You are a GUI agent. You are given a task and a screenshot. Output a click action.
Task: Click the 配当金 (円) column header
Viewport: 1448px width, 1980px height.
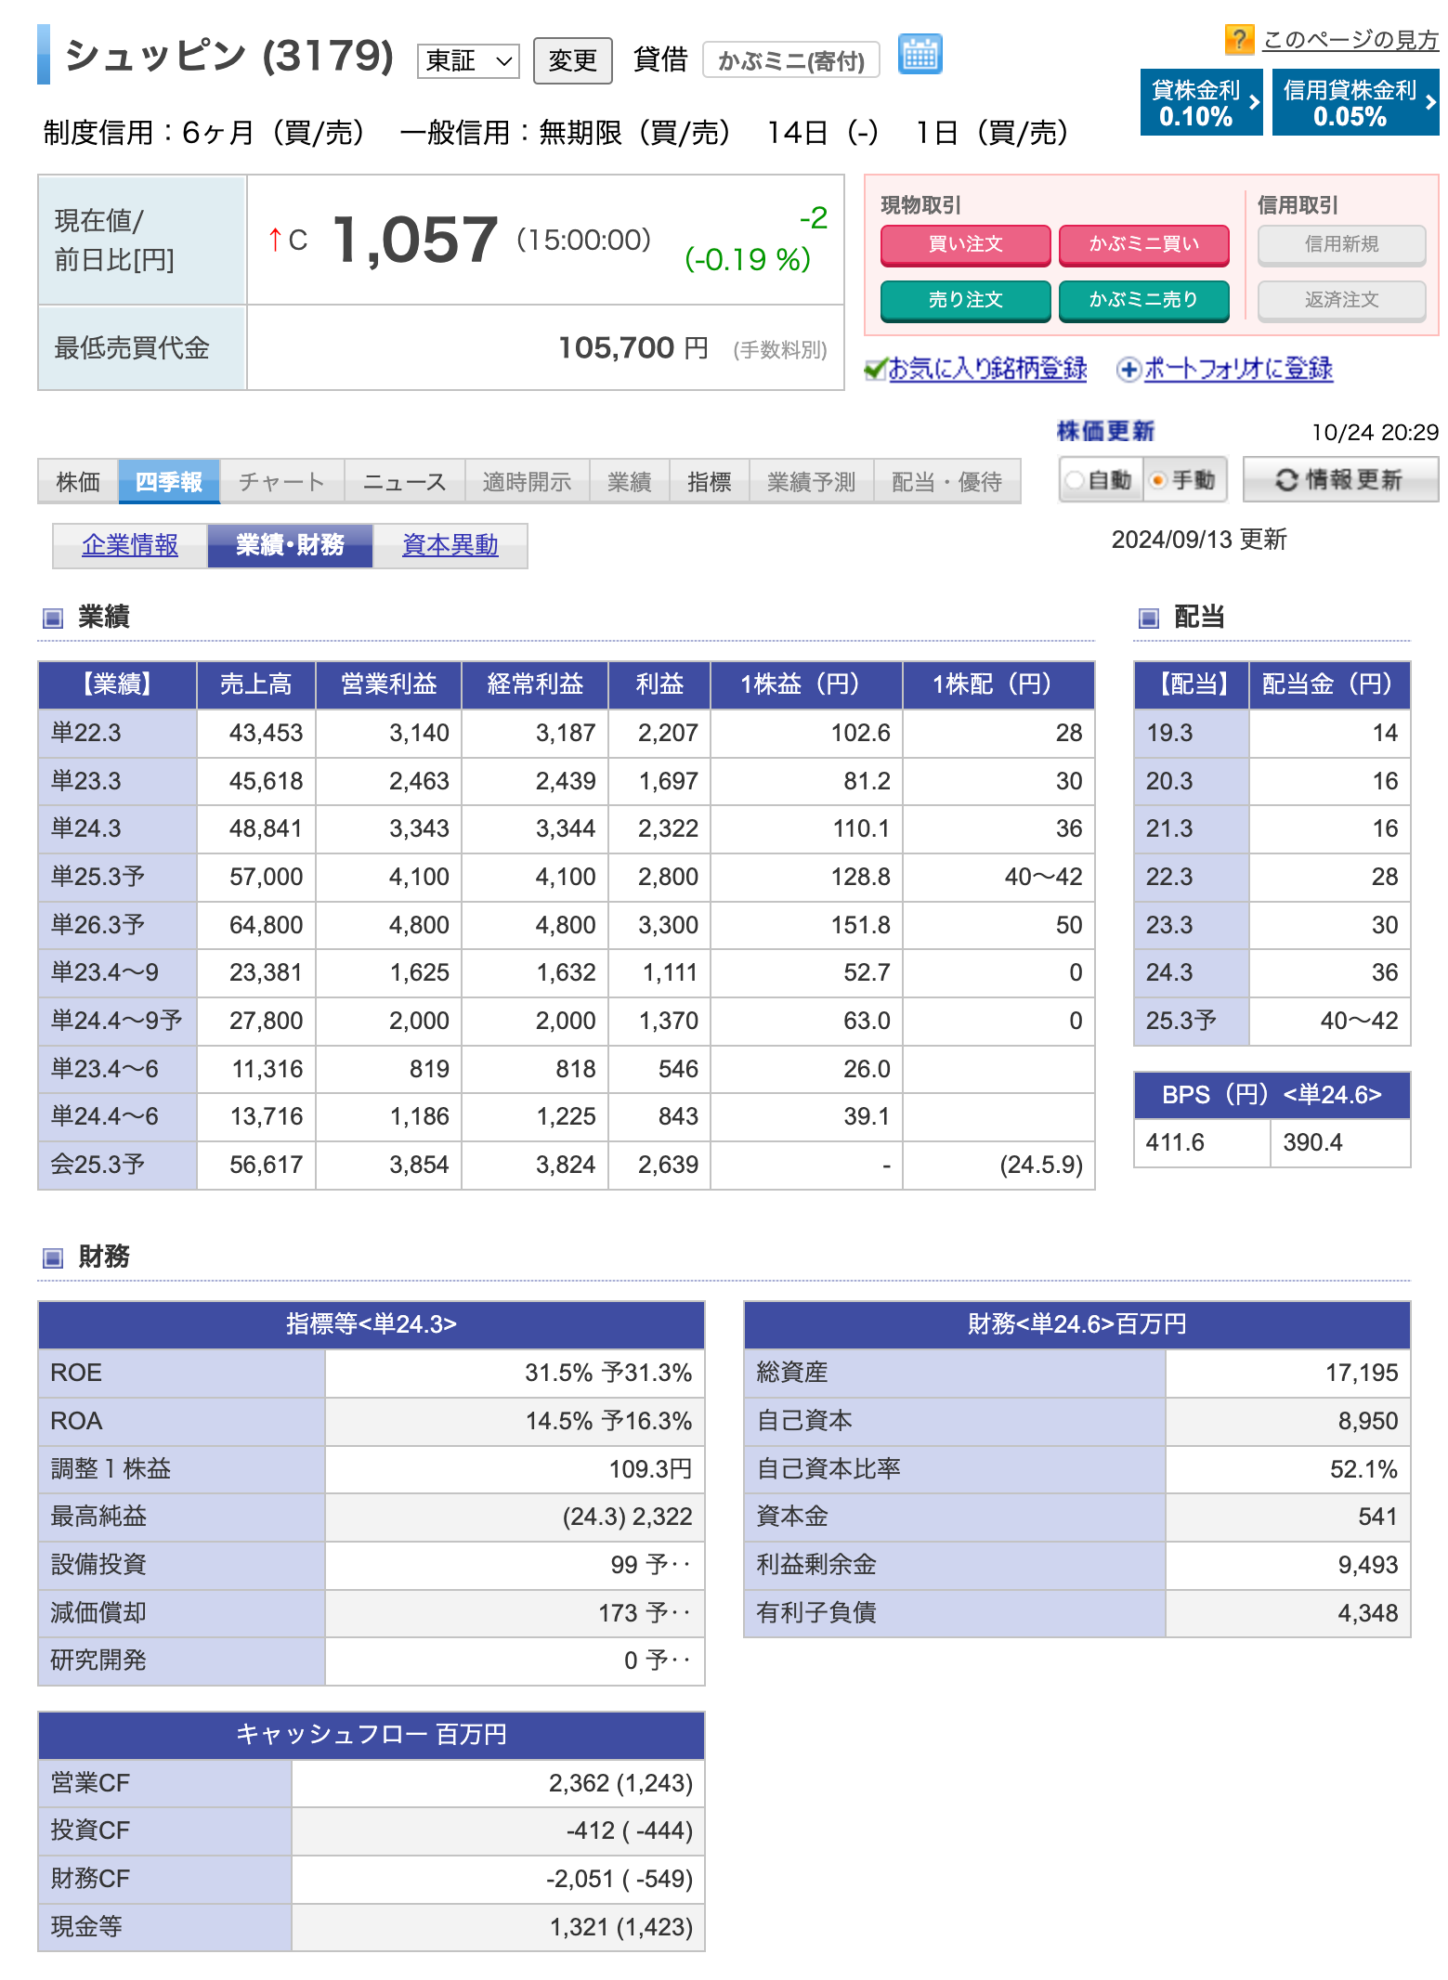tap(1329, 685)
